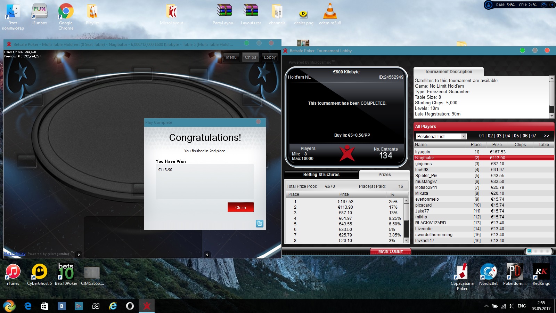Select highlighted player row Nagibator
Viewport: 556px width, 313px height.
(484, 158)
